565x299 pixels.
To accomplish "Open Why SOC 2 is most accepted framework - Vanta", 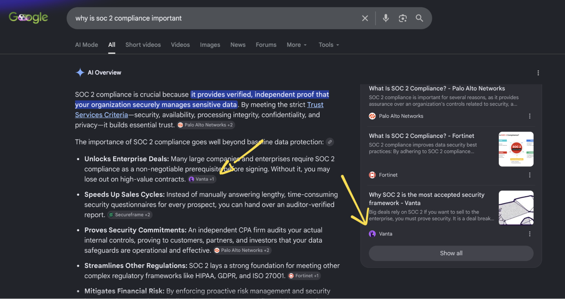I will point(427,199).
